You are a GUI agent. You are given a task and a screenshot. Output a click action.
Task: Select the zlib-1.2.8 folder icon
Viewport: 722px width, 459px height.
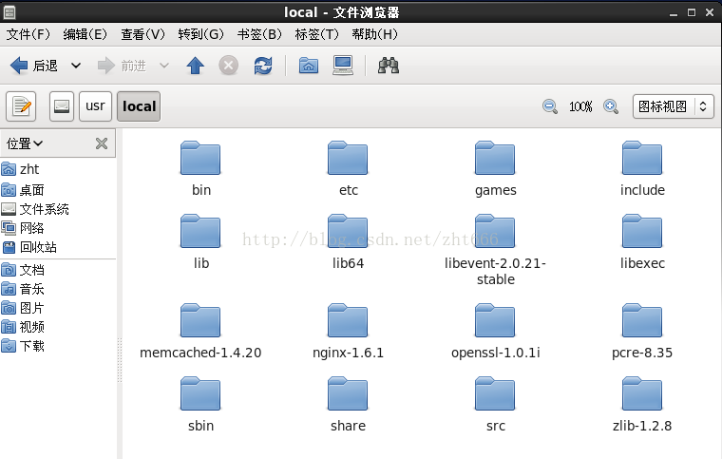coord(642,393)
